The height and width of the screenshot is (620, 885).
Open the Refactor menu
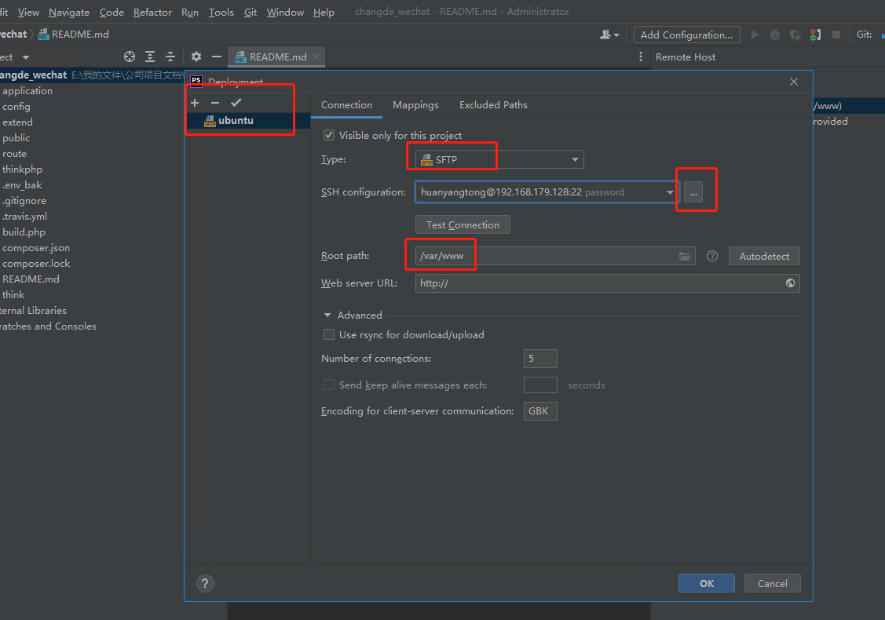point(152,12)
